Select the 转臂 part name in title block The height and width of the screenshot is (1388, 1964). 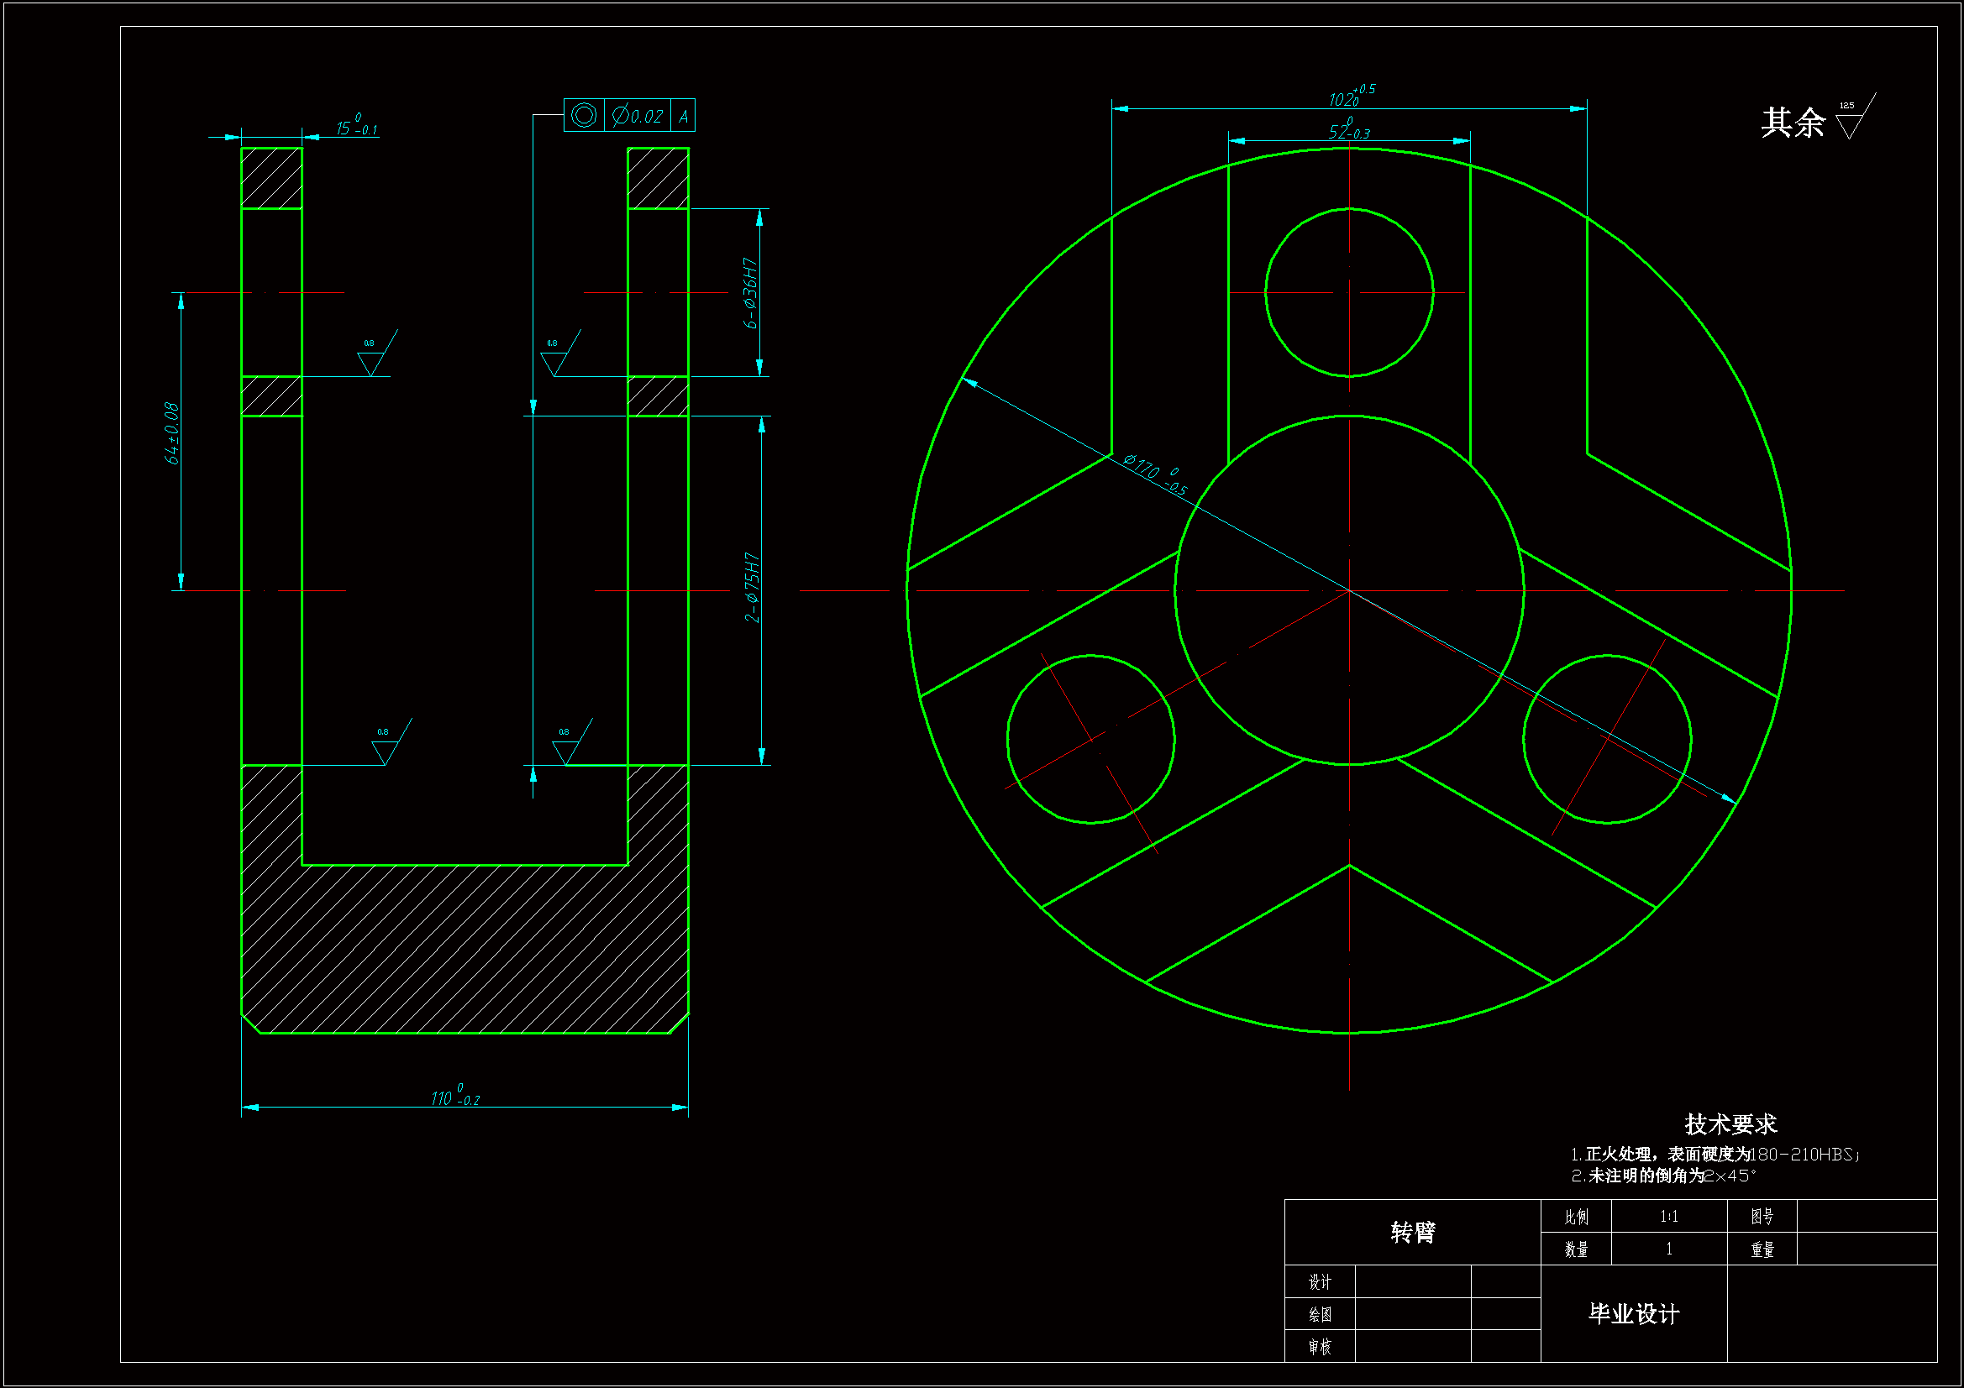[1412, 1233]
